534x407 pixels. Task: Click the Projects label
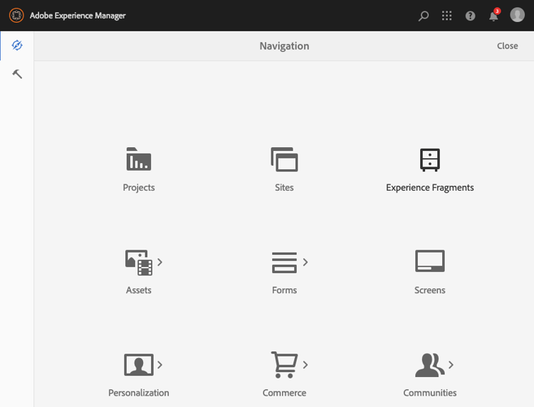[139, 188]
